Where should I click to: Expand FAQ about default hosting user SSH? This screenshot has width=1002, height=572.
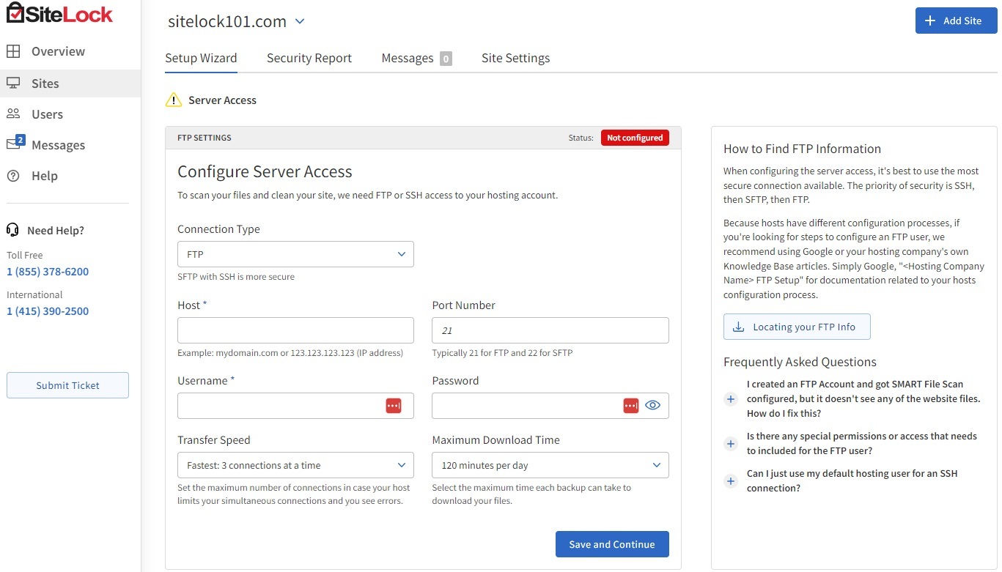pyautogui.click(x=730, y=481)
